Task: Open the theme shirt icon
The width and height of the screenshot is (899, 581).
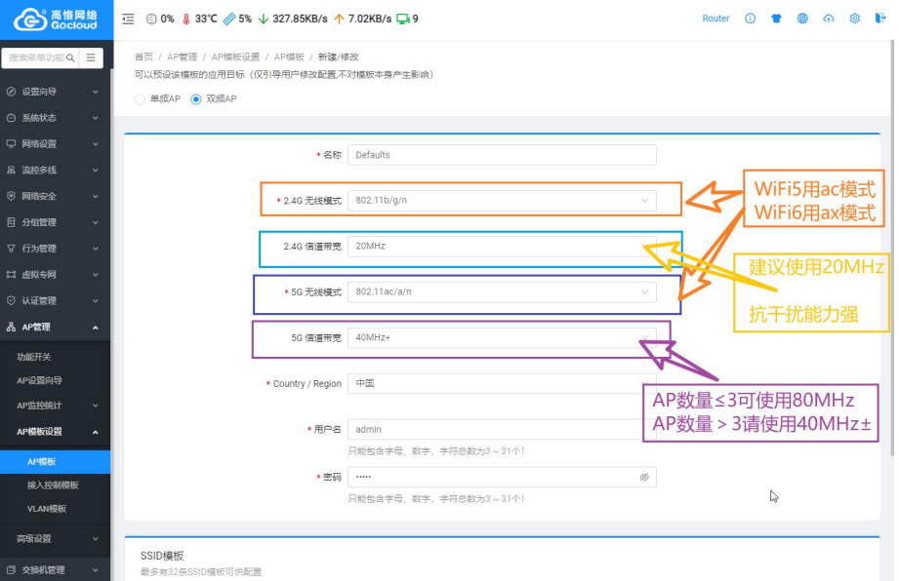Action: coord(777,19)
